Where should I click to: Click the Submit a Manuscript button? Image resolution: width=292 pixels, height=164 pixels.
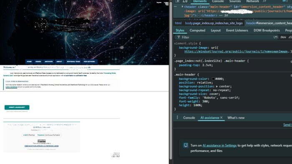17,107
